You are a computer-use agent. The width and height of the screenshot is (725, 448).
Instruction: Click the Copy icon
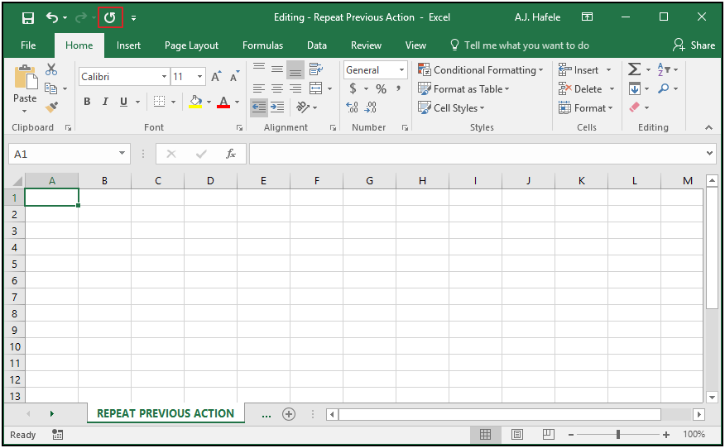tap(50, 88)
